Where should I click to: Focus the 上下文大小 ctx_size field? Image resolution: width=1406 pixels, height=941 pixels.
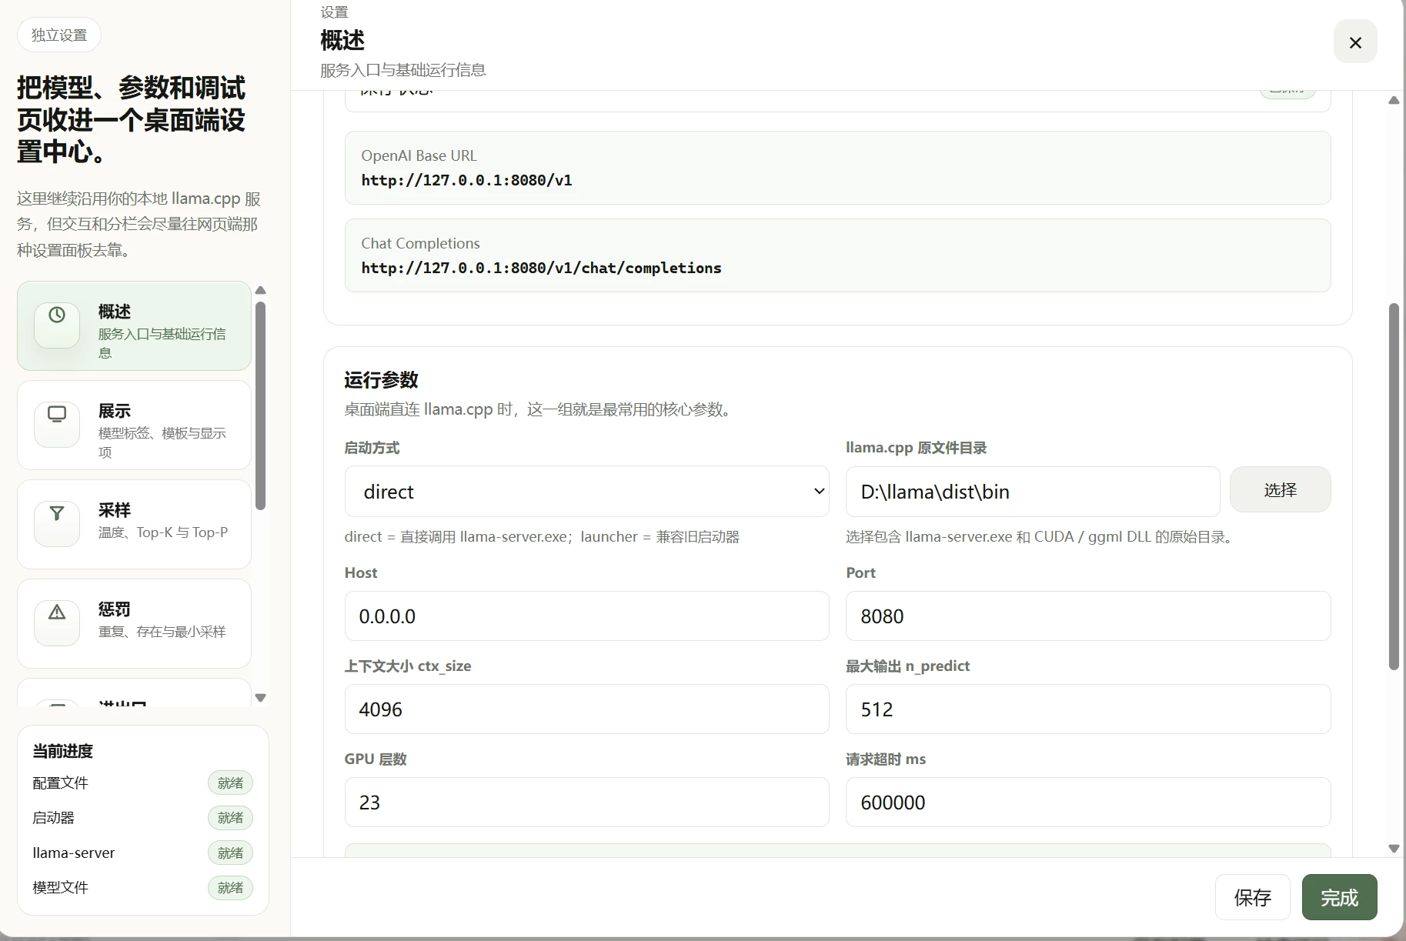[x=587, y=709]
